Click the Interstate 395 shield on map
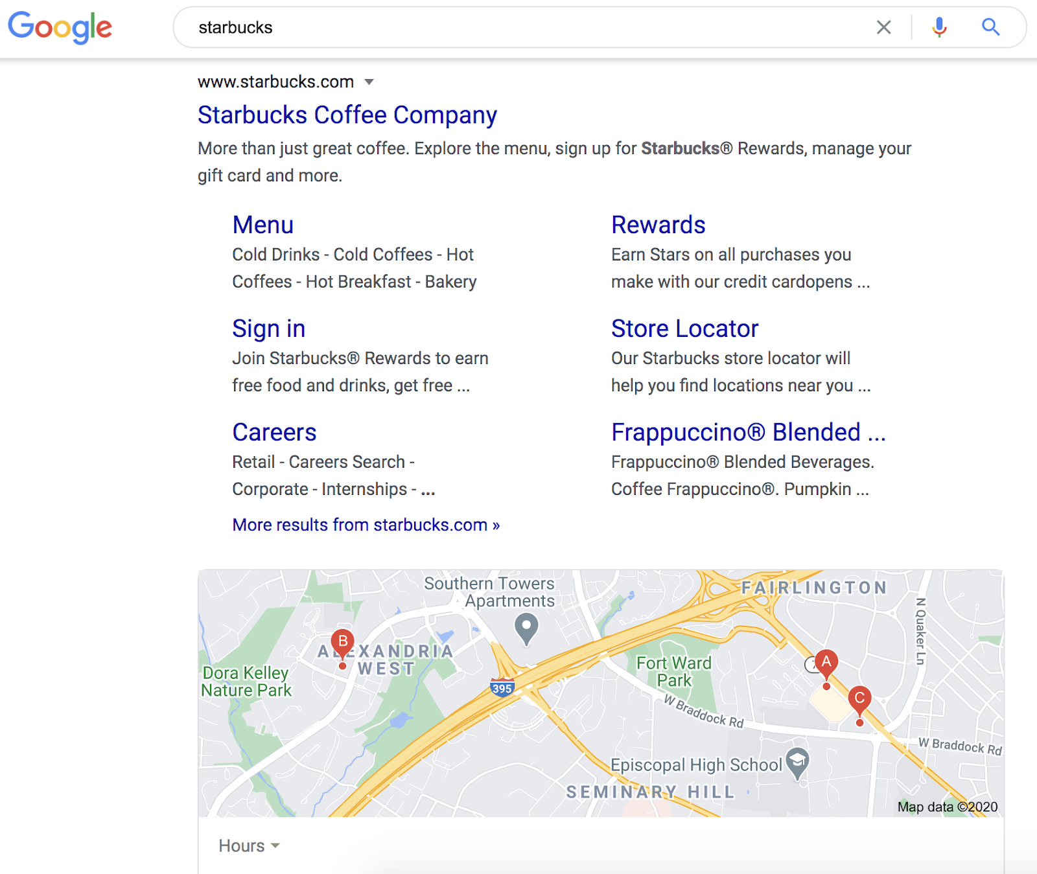Screen dimensions: 1037x874 pyautogui.click(x=502, y=688)
